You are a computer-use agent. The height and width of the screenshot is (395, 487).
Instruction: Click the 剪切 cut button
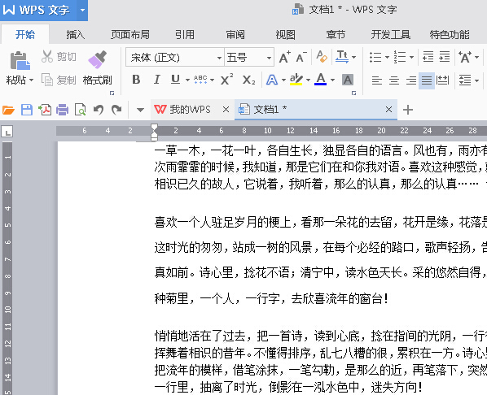pyautogui.click(x=59, y=57)
